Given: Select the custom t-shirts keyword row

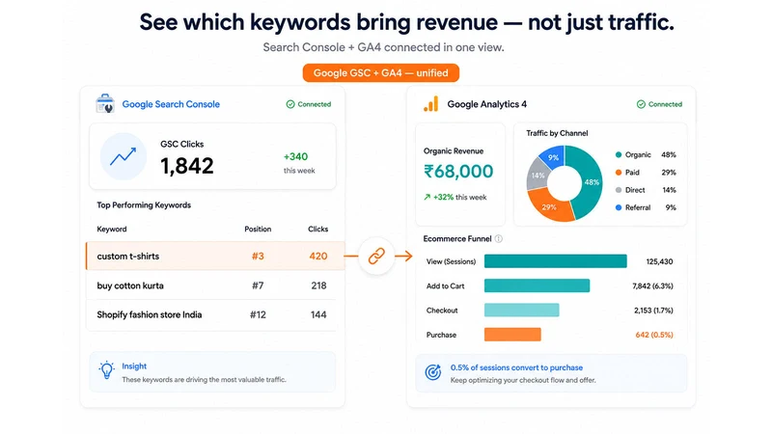Looking at the screenshot, I should [215, 256].
